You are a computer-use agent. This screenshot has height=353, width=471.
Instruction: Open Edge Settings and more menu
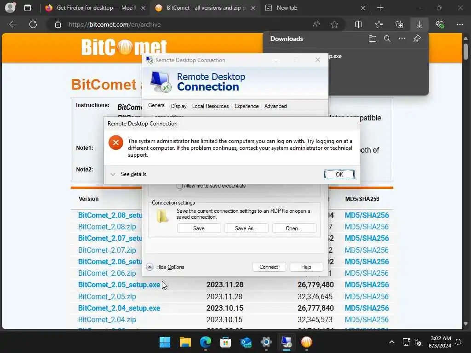click(460, 24)
